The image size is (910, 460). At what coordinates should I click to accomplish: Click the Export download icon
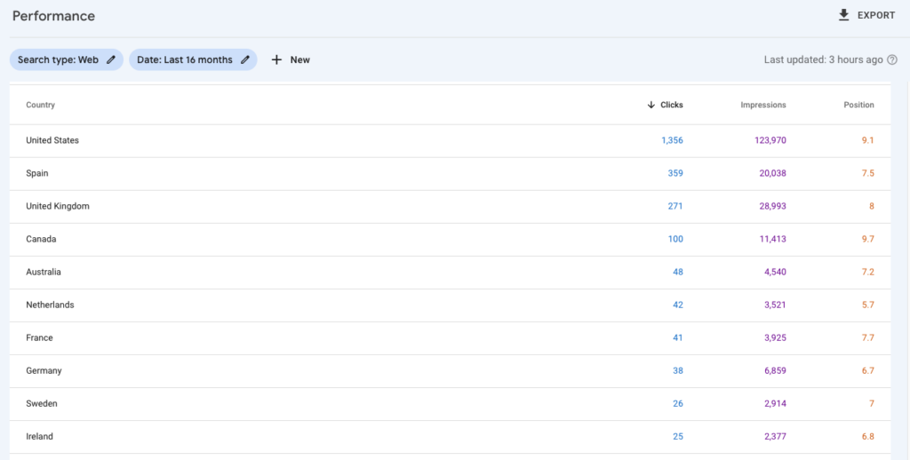[844, 15]
